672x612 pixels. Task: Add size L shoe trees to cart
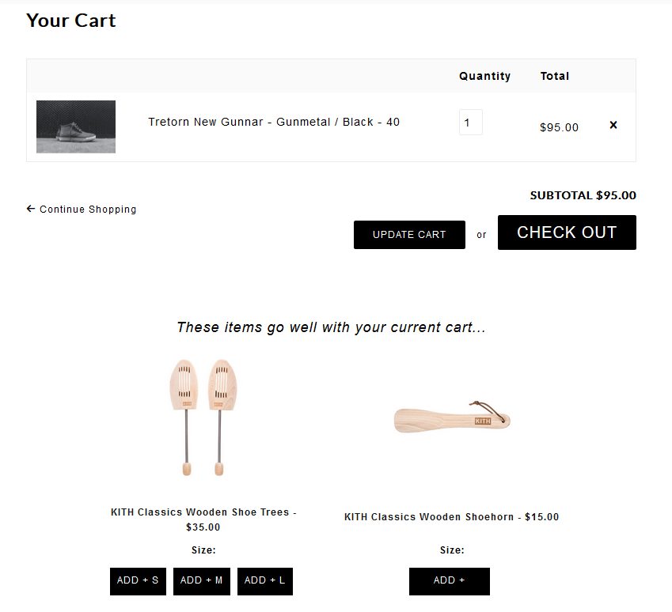265,580
